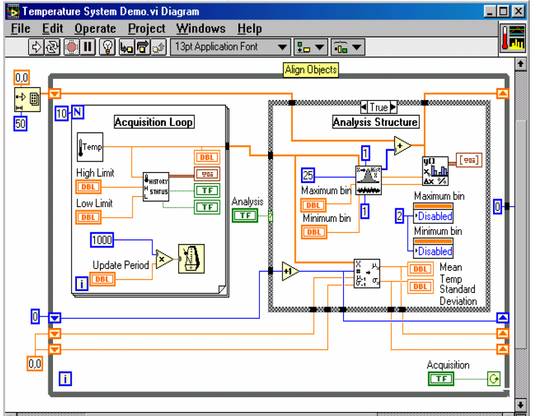The height and width of the screenshot is (416, 533).
Task: Open the Project menu
Action: 147,28
